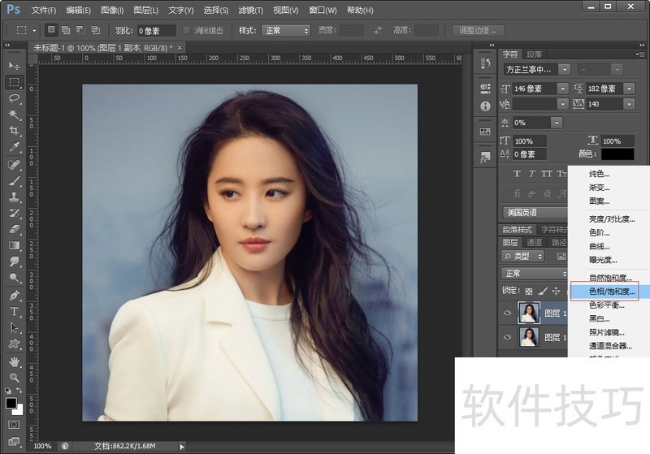Toggle Quick Mask mode
Viewport: 650px width, 454px height.
pos(14,425)
